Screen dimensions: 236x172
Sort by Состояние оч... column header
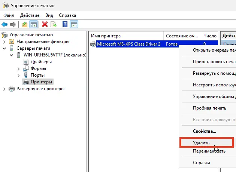coord(182,36)
